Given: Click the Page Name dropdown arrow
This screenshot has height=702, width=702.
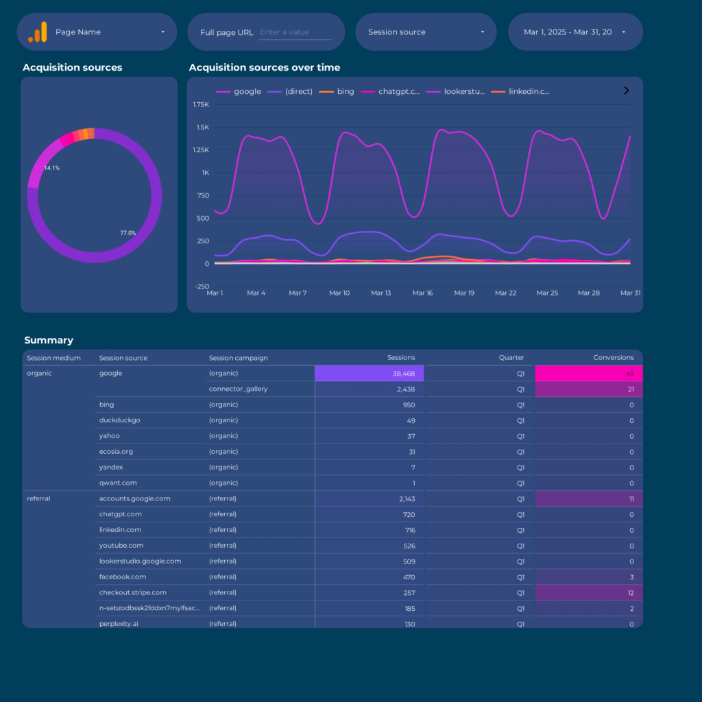Looking at the screenshot, I should click(163, 32).
